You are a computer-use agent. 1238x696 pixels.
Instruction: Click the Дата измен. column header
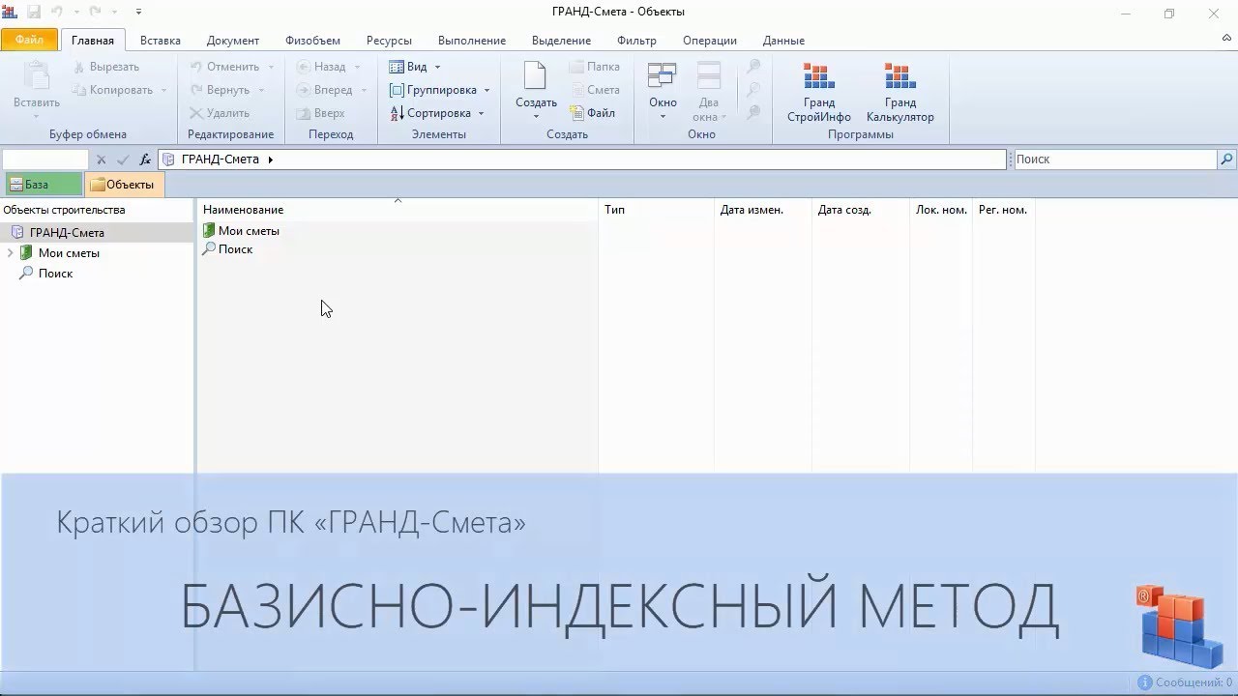pos(762,210)
